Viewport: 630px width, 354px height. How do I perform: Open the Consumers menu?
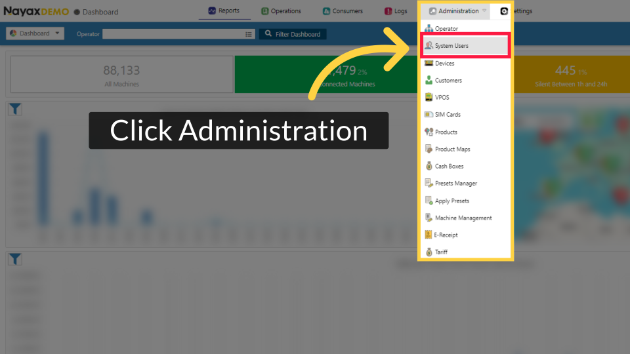[x=343, y=11]
